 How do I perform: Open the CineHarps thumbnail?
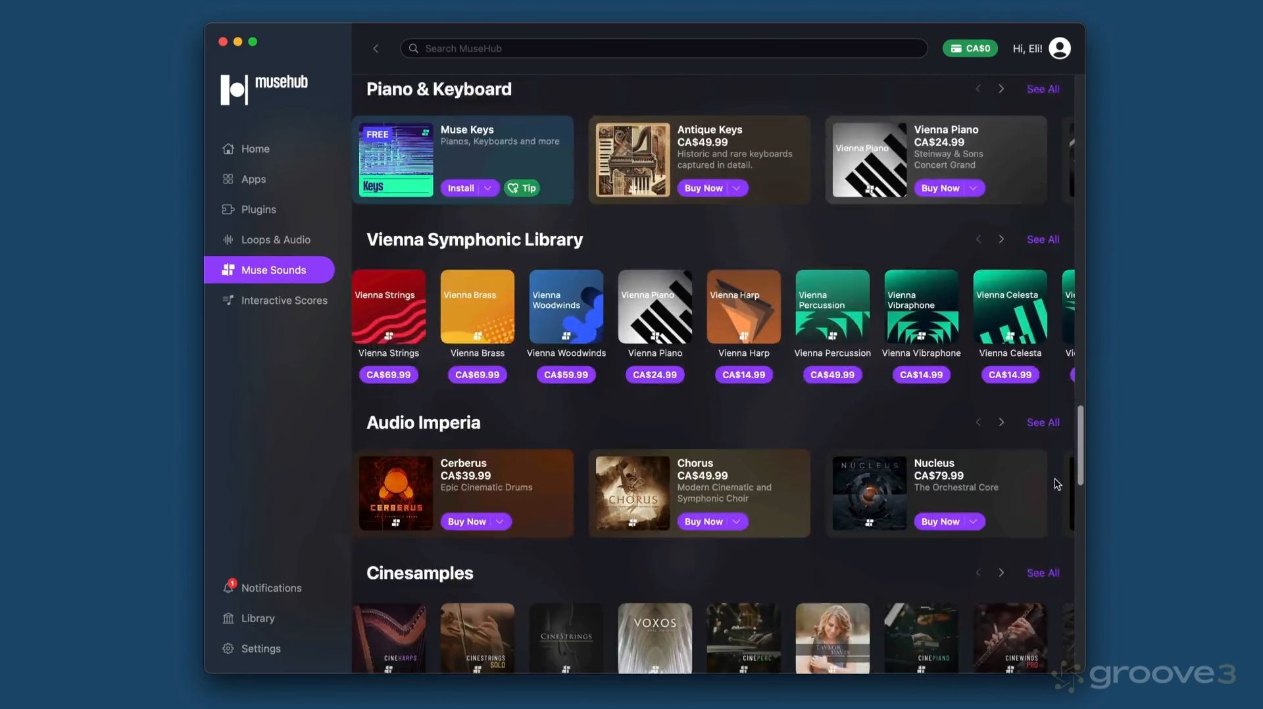coord(389,638)
